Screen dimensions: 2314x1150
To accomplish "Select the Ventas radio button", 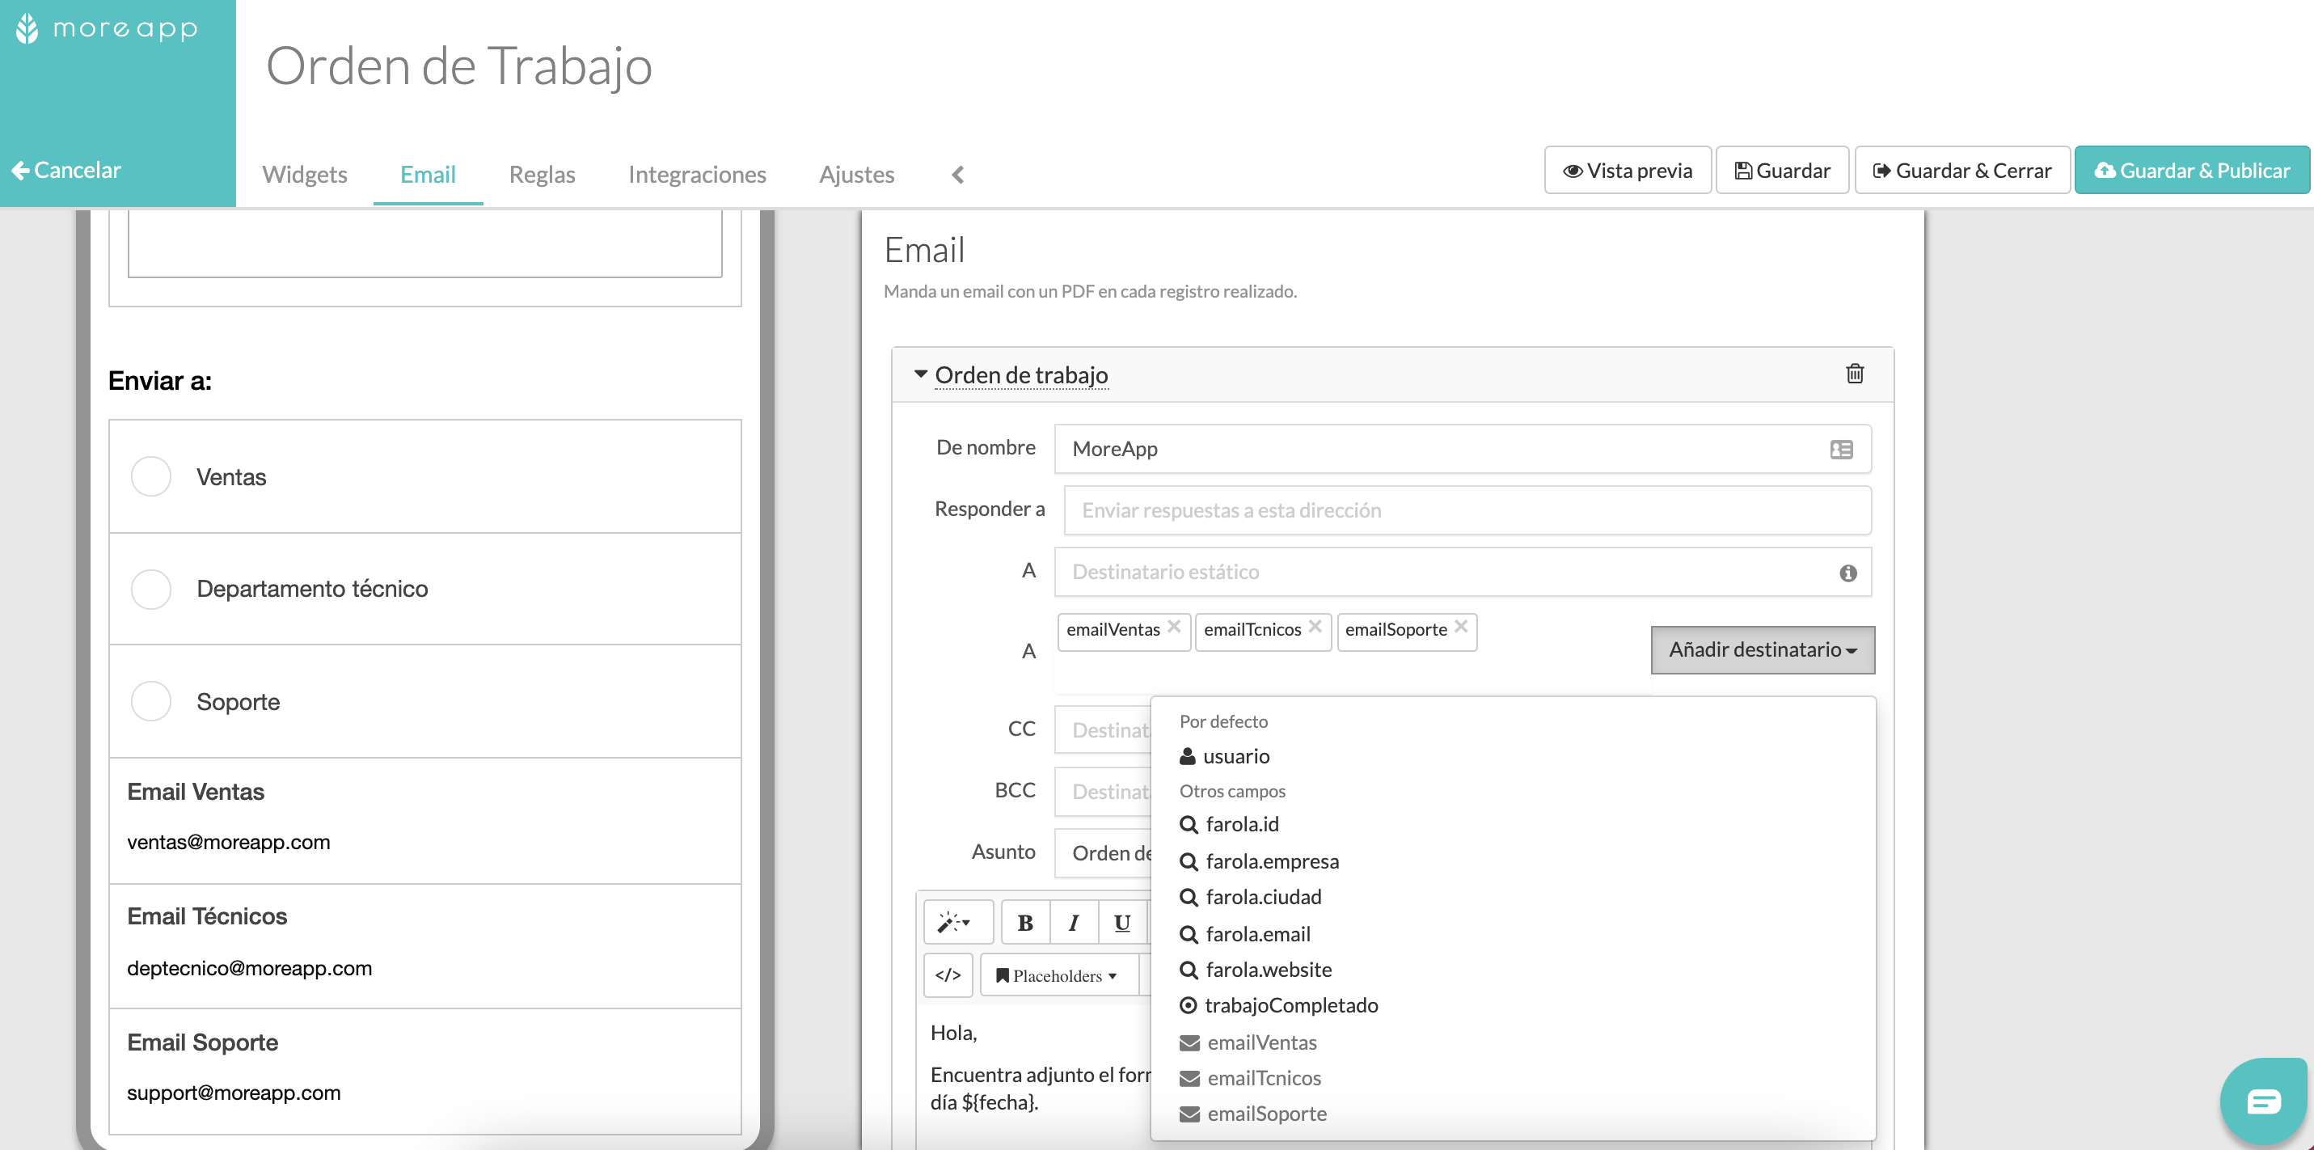I will (151, 476).
